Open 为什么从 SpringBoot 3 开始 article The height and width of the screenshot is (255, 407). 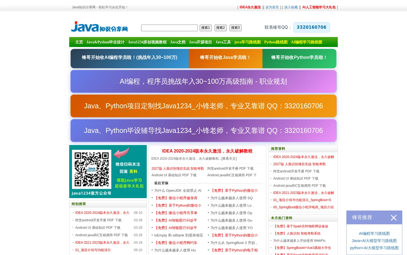[234, 243]
